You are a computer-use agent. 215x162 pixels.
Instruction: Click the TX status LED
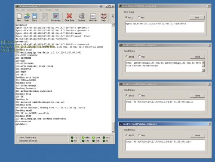coord(72,138)
